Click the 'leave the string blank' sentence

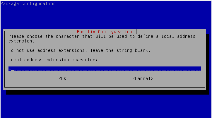pos(120,50)
